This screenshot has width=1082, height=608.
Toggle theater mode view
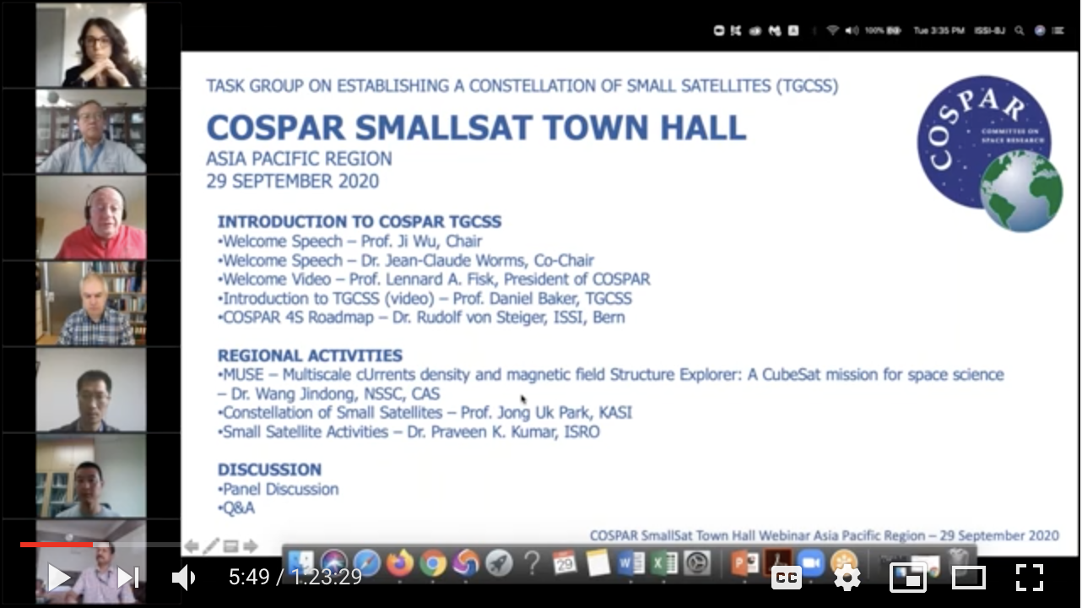969,578
